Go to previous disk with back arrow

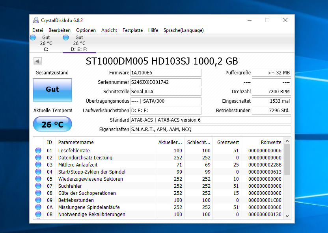tap(37, 61)
